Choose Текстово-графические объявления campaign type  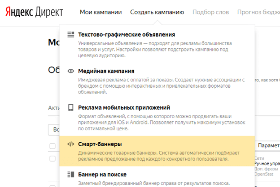[127, 34]
